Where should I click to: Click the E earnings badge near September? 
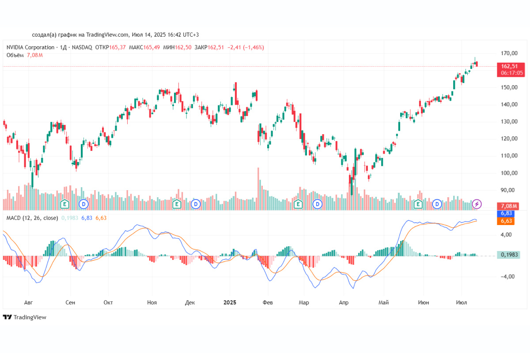[x=64, y=204]
